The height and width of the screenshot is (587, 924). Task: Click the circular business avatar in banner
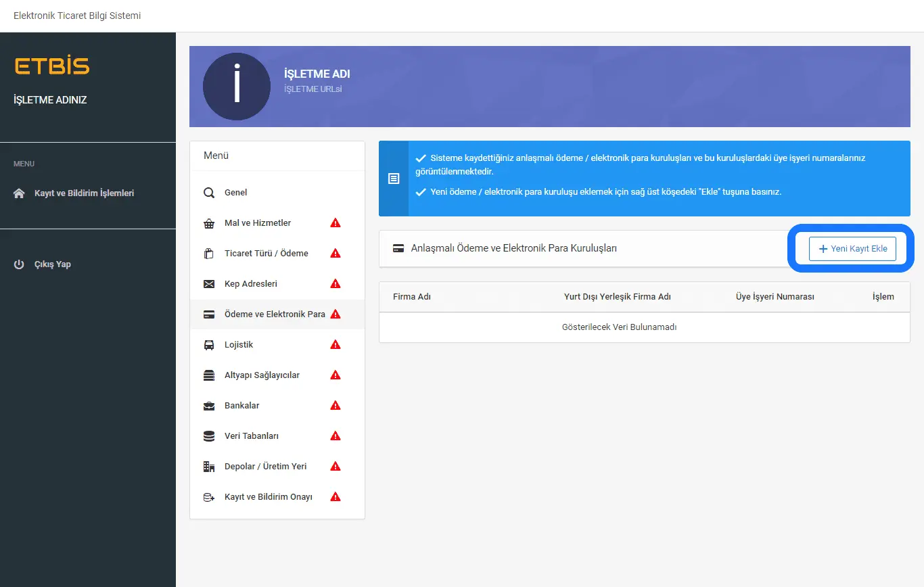point(236,87)
